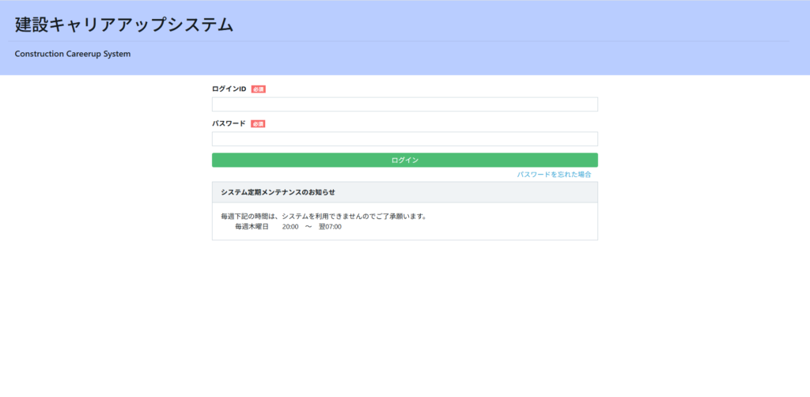Viewport: 810px width, 397px height.
Task: Click the 〜 separator between maintenance times
Action: [308, 227]
